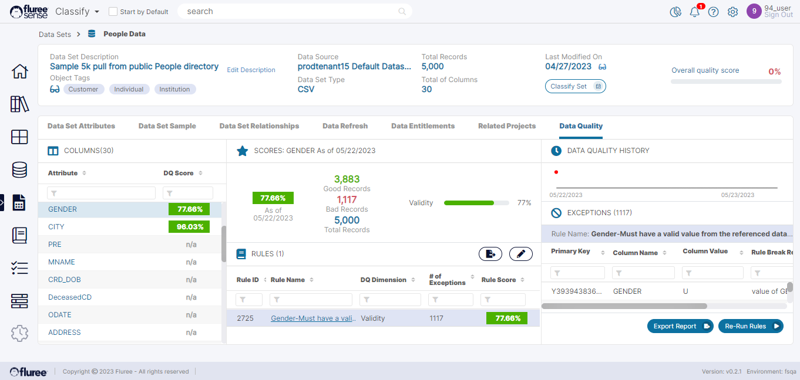Screen dimensions: 800x380
Task: Open the Data Entitlements tab
Action: coord(422,126)
